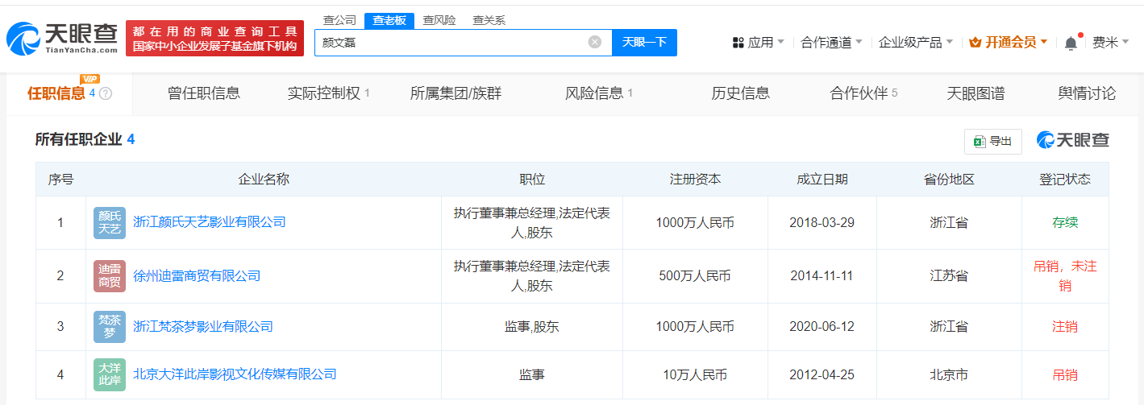Open the 开通会员 dropdown

tap(1008, 43)
